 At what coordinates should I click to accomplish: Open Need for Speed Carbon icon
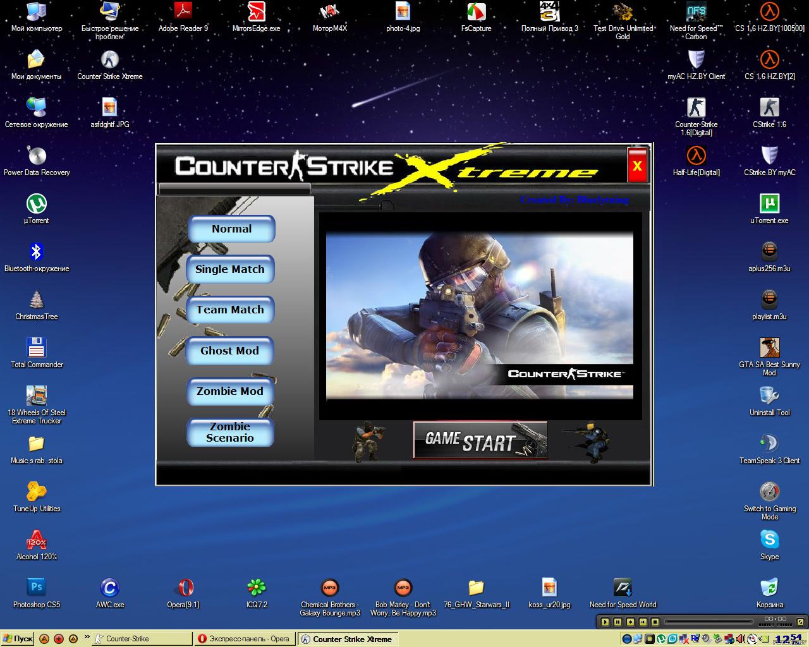pos(696,21)
